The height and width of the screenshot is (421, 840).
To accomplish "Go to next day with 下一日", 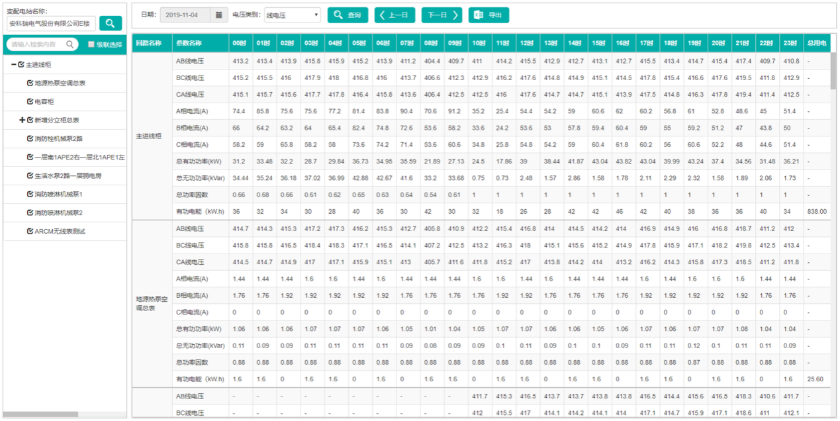I will 441,15.
